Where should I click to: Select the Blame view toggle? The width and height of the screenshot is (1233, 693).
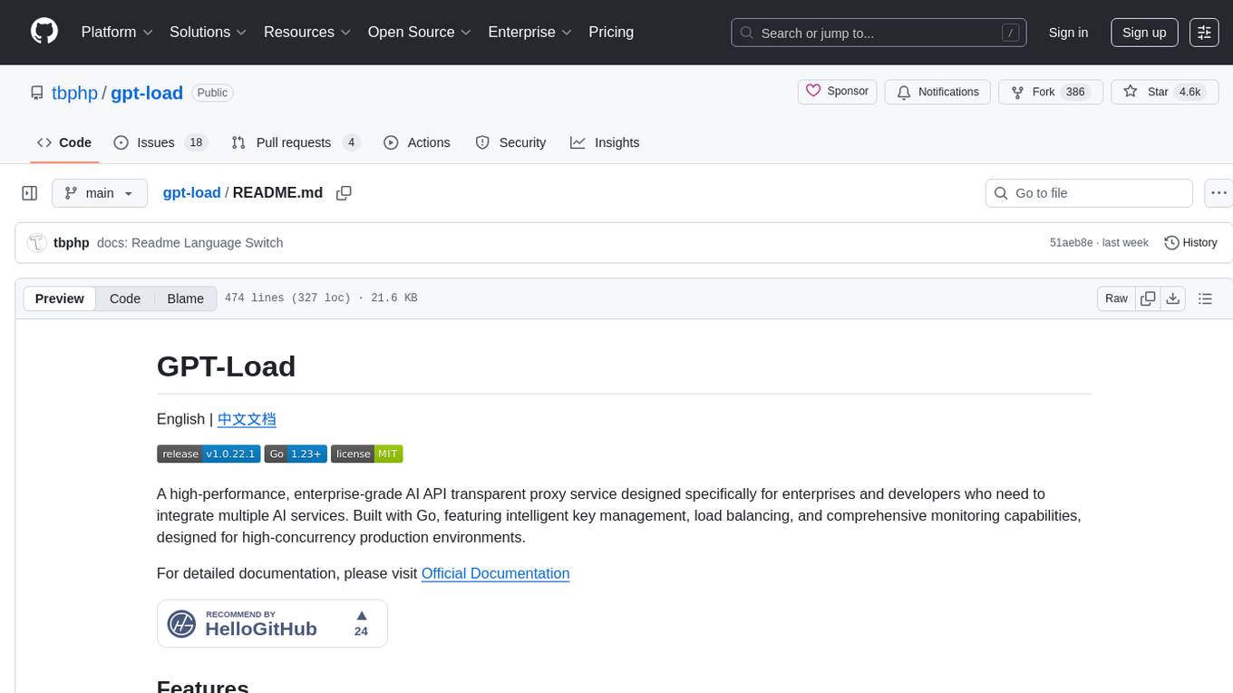click(185, 298)
